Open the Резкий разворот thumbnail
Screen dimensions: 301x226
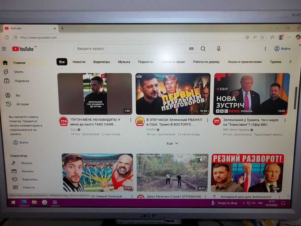247,173
